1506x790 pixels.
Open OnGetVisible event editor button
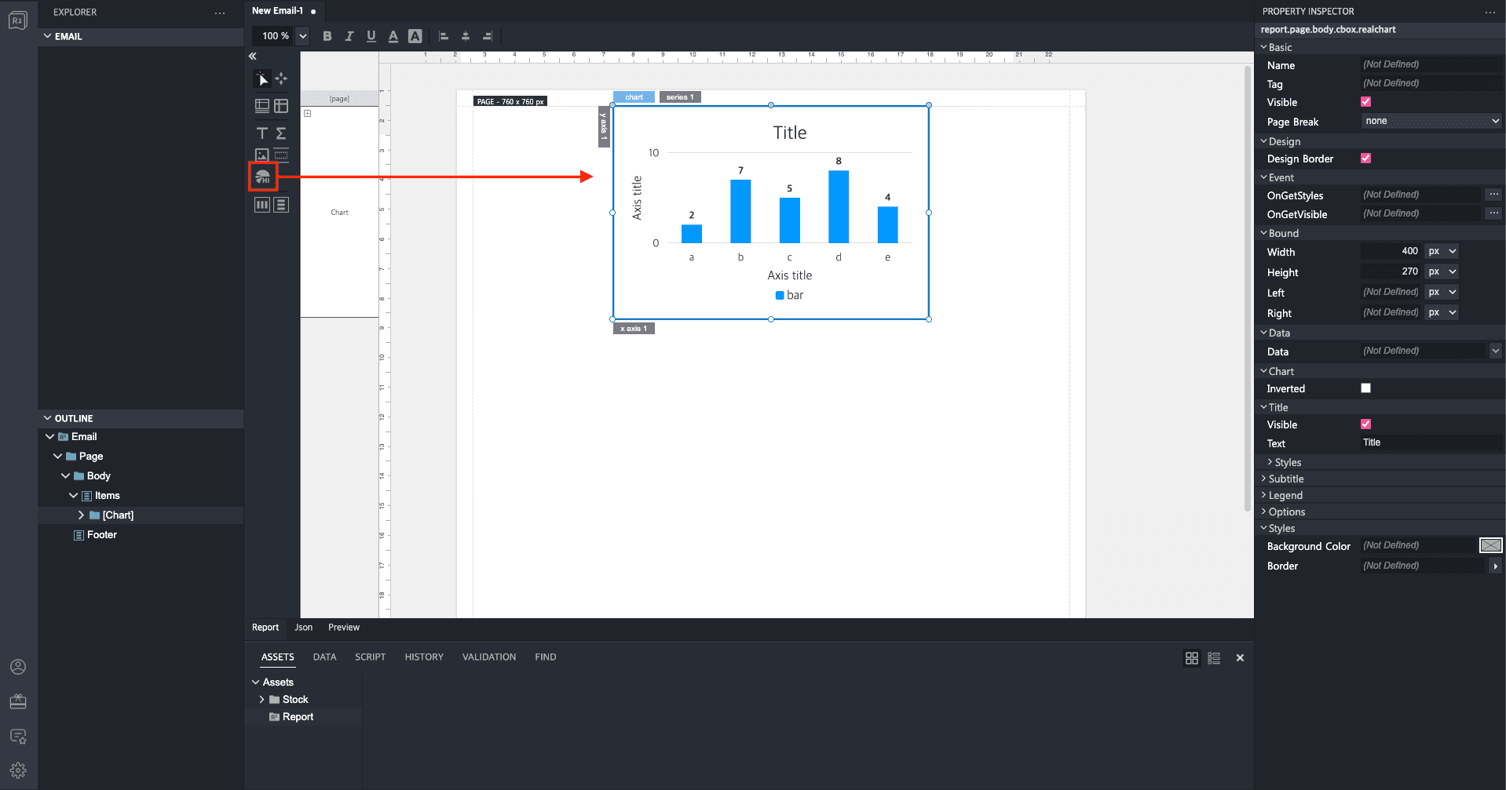[x=1493, y=213]
